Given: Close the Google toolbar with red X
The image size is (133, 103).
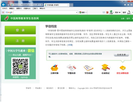Looking at the screenshot, I should [x=3, y=12].
